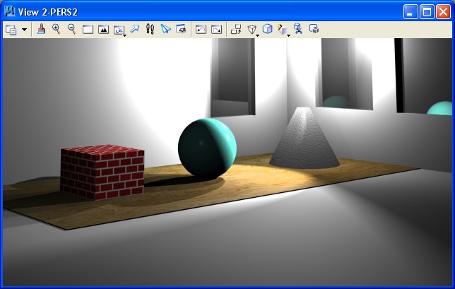Open the Change View Perspective dropdown arrow
Viewport: 455px width, 289px height.
258,35
